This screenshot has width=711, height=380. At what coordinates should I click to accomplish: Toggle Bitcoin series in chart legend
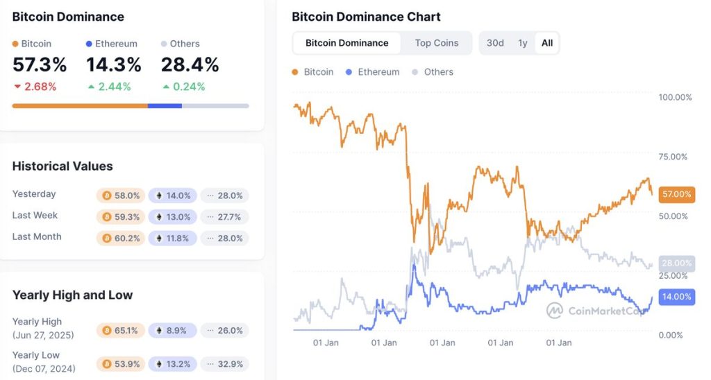pos(312,72)
